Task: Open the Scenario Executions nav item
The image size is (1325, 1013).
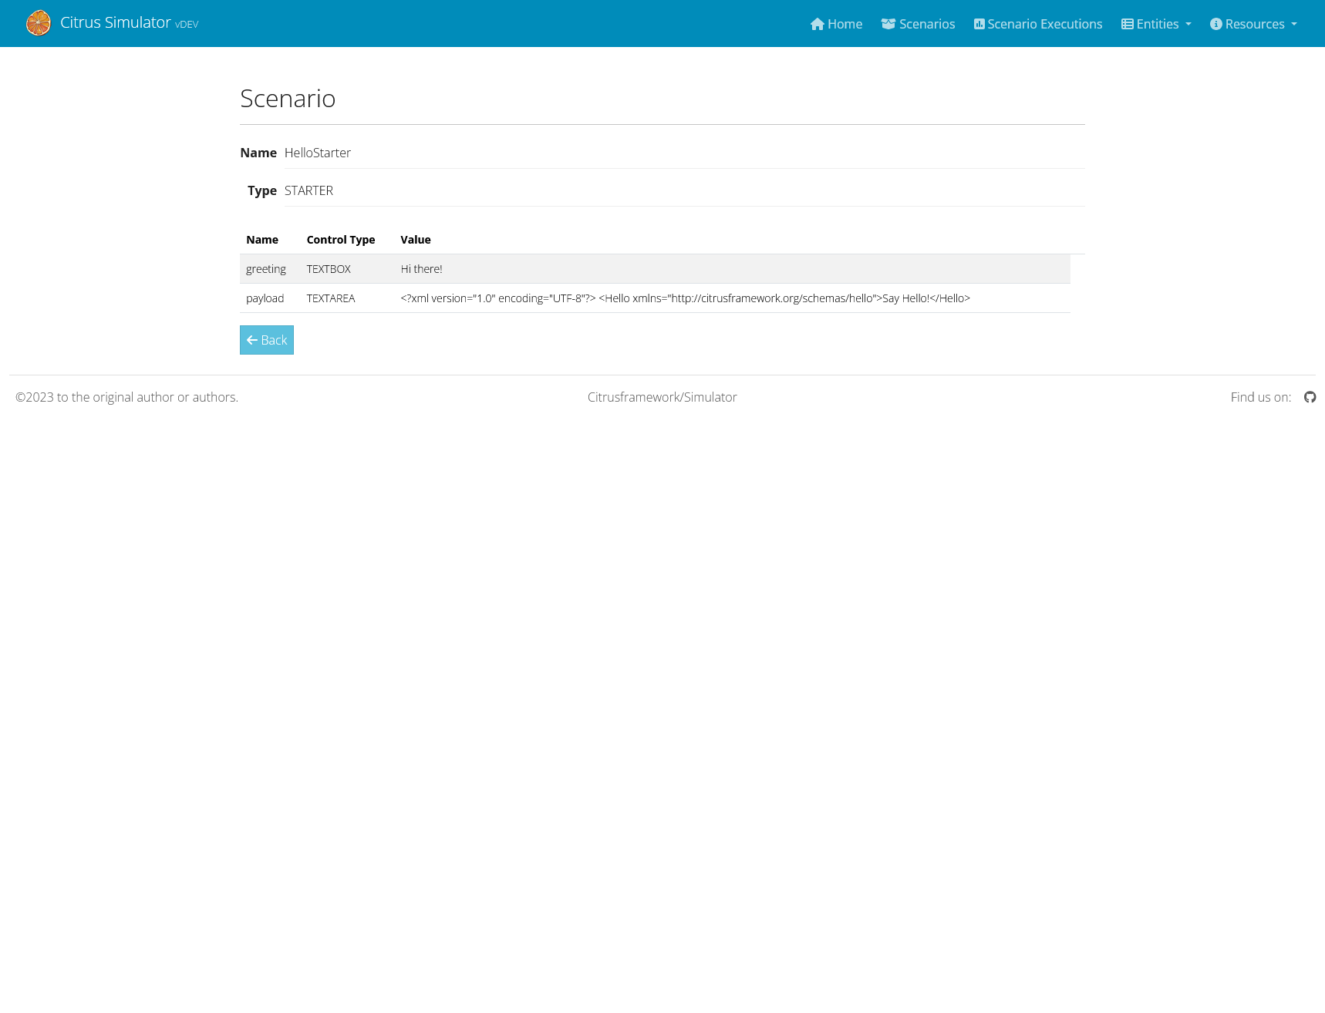Action: (x=1044, y=24)
